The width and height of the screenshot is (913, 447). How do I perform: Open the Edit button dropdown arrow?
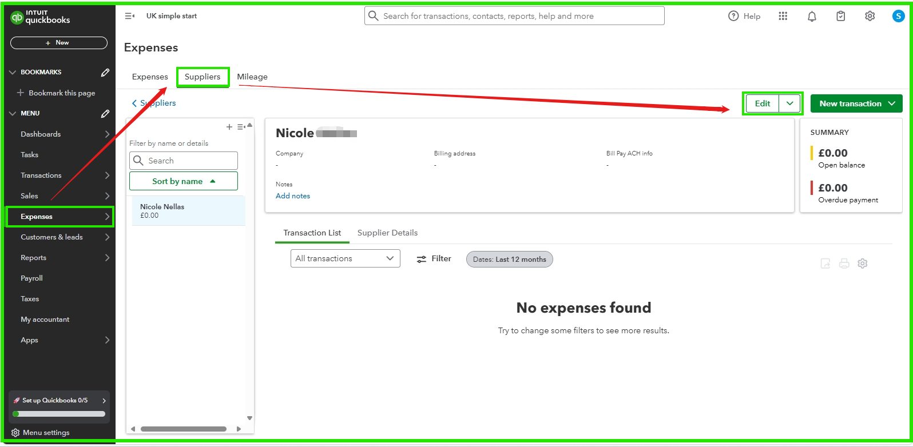[x=790, y=103]
